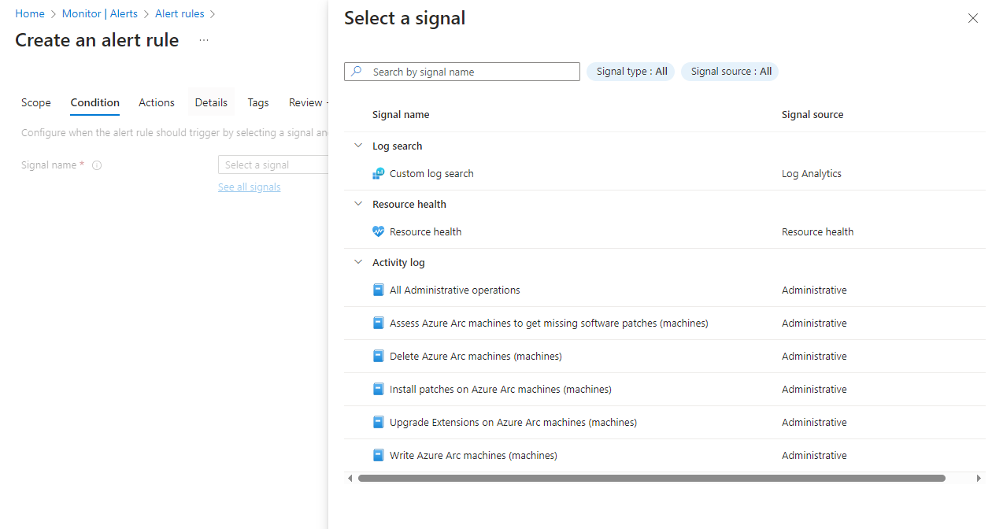Select the Condition tab
This screenshot has width=992, height=529.
tap(95, 102)
